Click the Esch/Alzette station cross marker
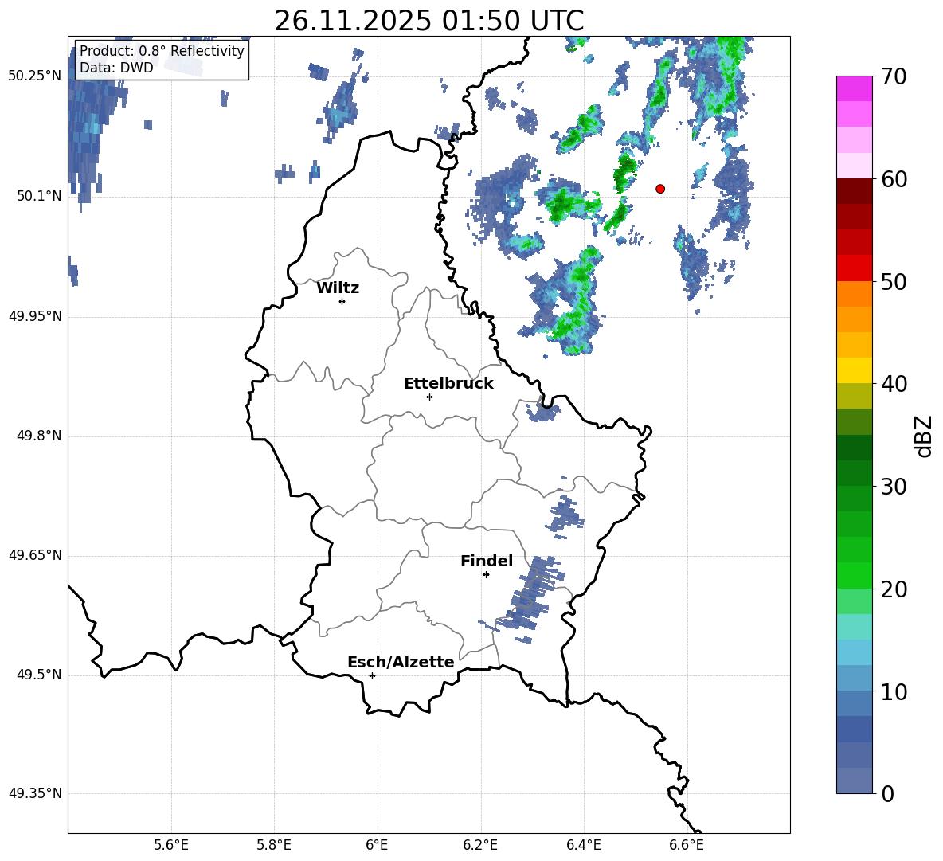This screenshot has height=861, width=943. click(372, 675)
